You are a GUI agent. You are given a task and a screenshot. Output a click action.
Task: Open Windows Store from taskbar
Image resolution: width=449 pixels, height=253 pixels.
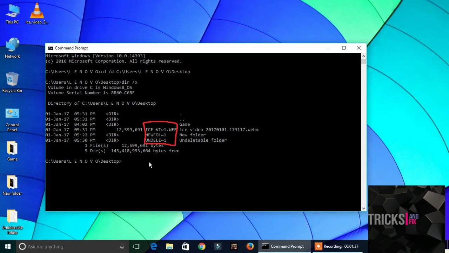click(x=186, y=246)
